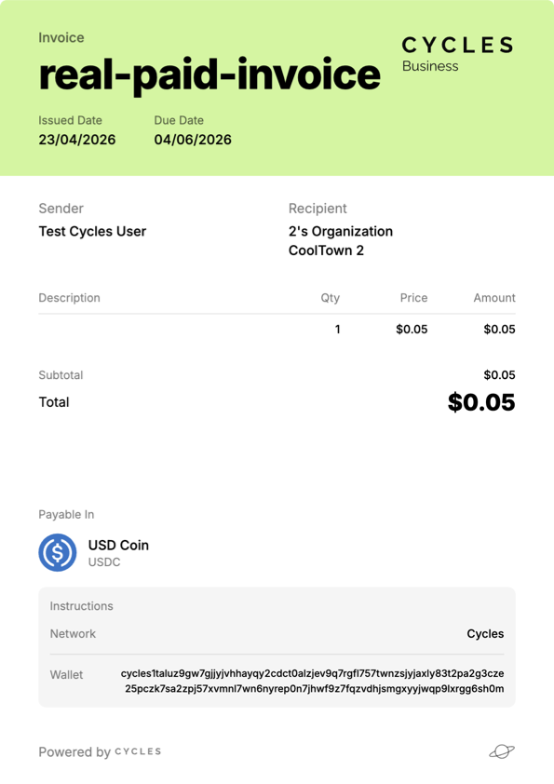The width and height of the screenshot is (554, 784).
Task: Click the Qty column header
Action: tap(330, 298)
